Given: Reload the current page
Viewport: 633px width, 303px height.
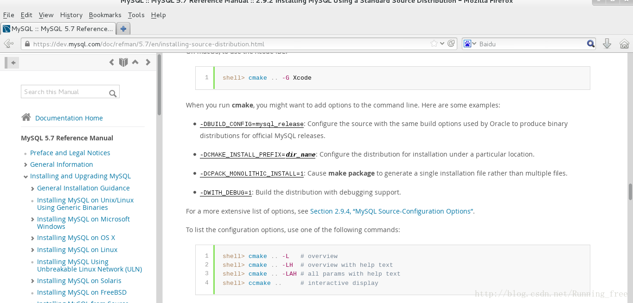Looking at the screenshot, I should pos(452,44).
